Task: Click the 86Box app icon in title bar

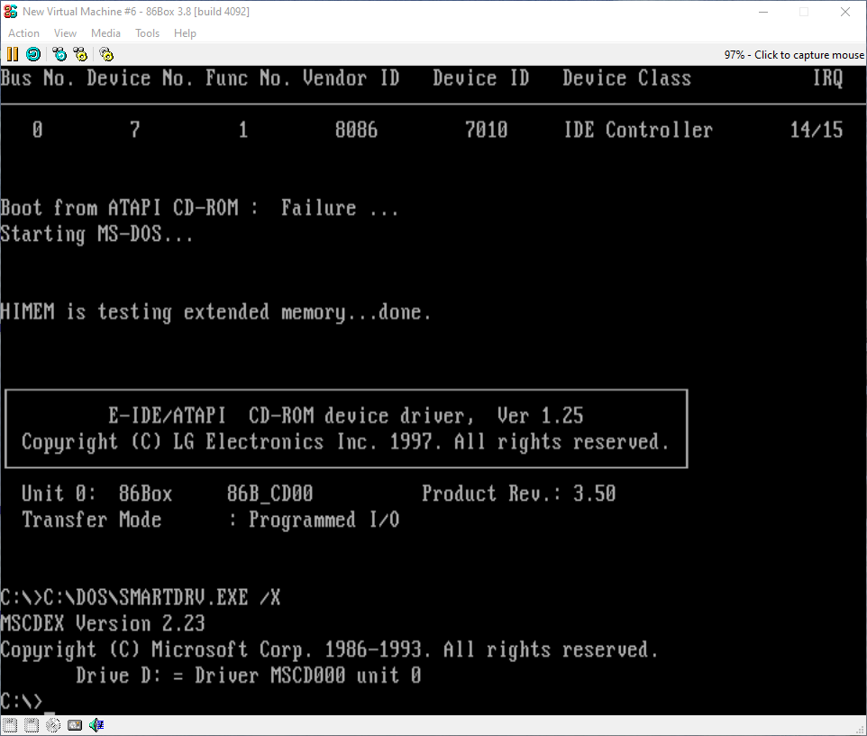Action: (11, 11)
